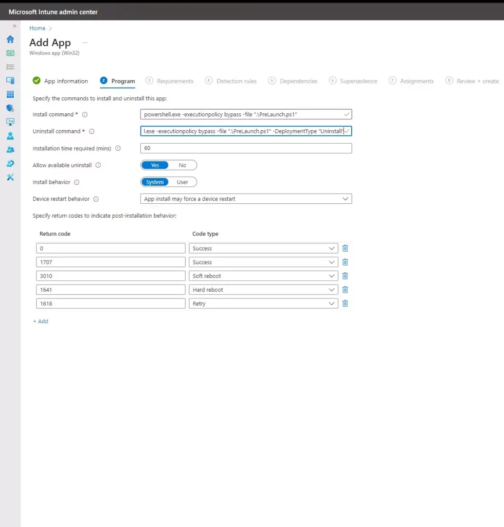Edit the return code 1641 field
Image resolution: width=504 pixels, height=527 pixels.
coord(111,290)
